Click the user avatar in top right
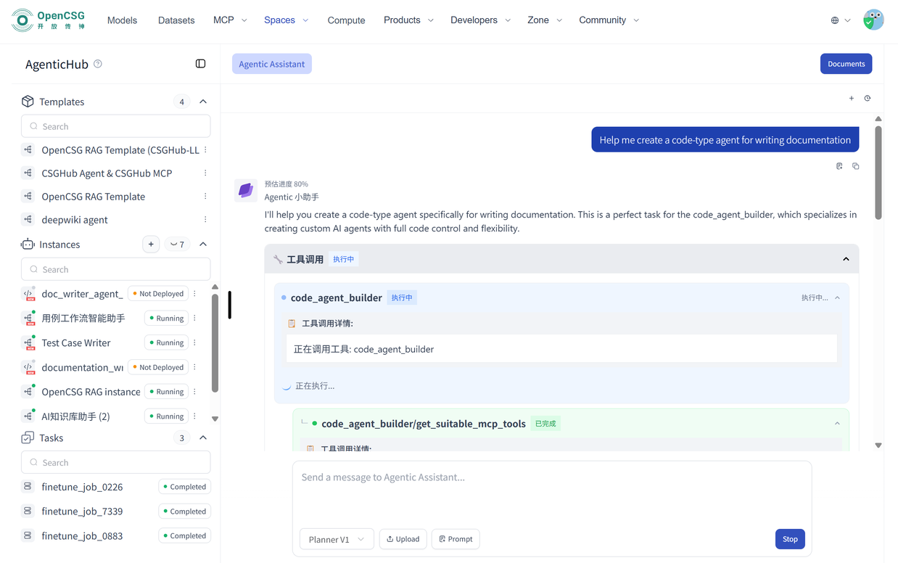Viewport: 898px width, 563px height. click(x=873, y=20)
